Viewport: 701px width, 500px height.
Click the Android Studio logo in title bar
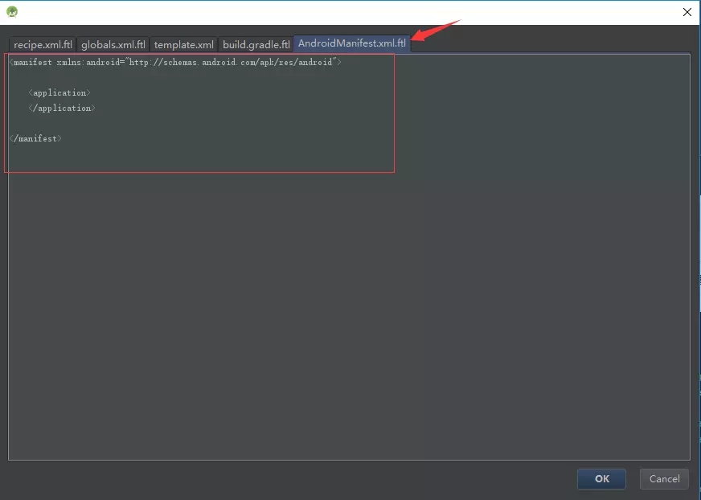tap(11, 11)
